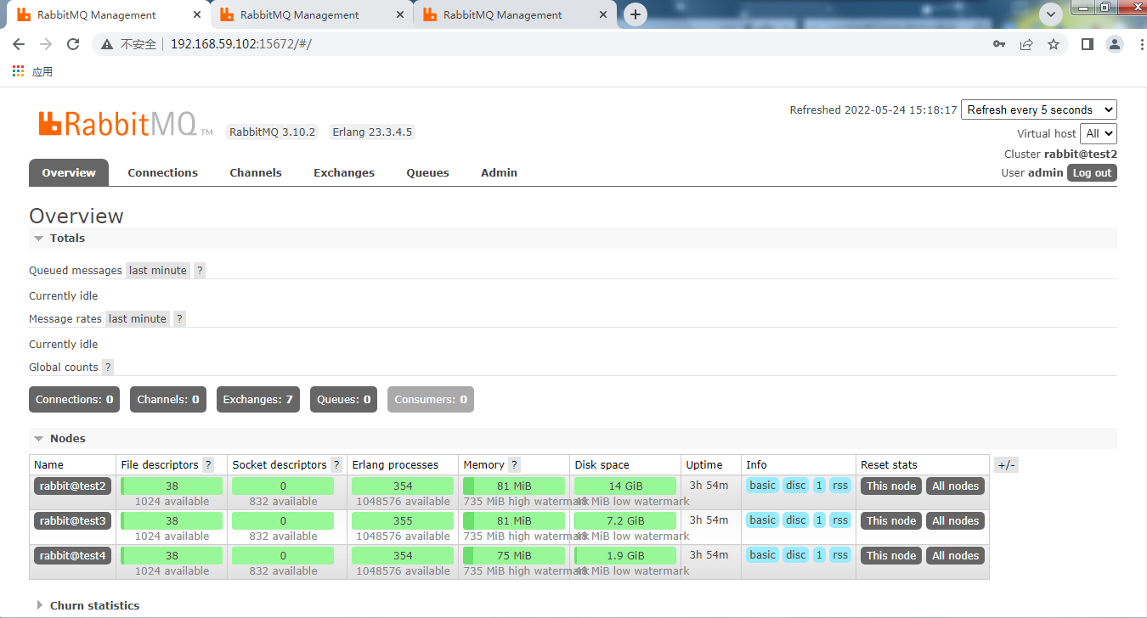Reload the current page
This screenshot has width=1147, height=618.
point(73,44)
